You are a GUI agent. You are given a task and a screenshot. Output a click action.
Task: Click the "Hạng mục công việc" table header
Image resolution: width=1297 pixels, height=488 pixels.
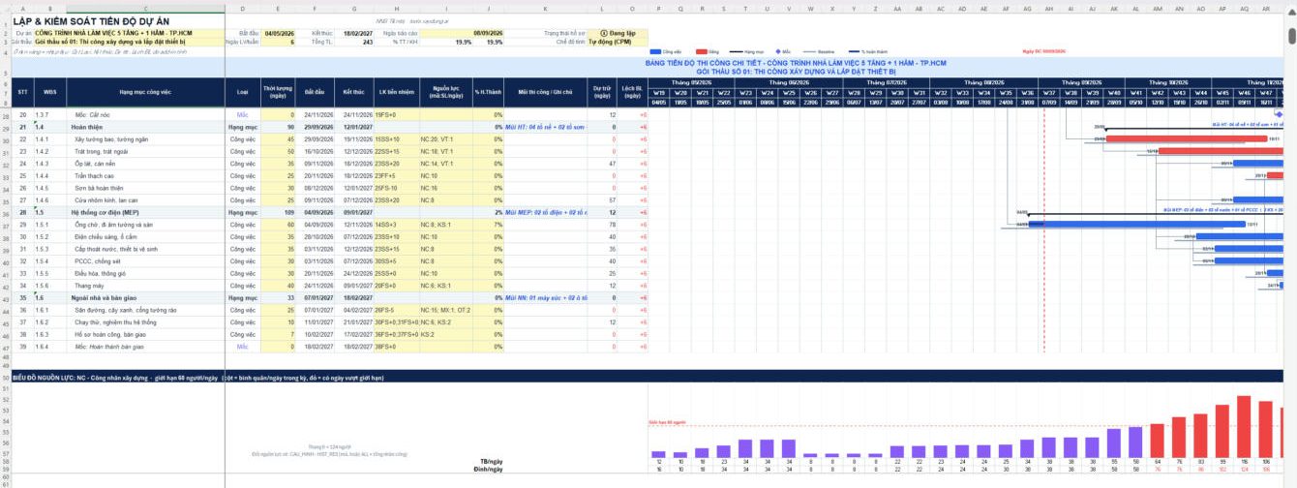click(x=146, y=93)
